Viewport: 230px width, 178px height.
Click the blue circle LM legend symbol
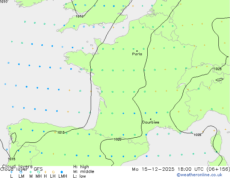[x=21, y=172]
